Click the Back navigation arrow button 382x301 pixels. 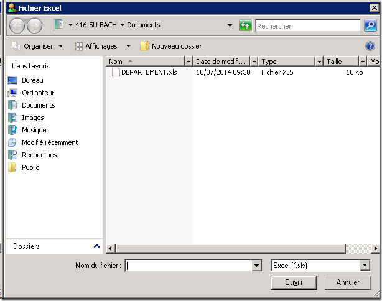[17, 25]
